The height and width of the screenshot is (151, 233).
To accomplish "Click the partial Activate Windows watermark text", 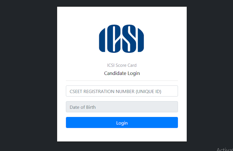I will tap(225, 149).
